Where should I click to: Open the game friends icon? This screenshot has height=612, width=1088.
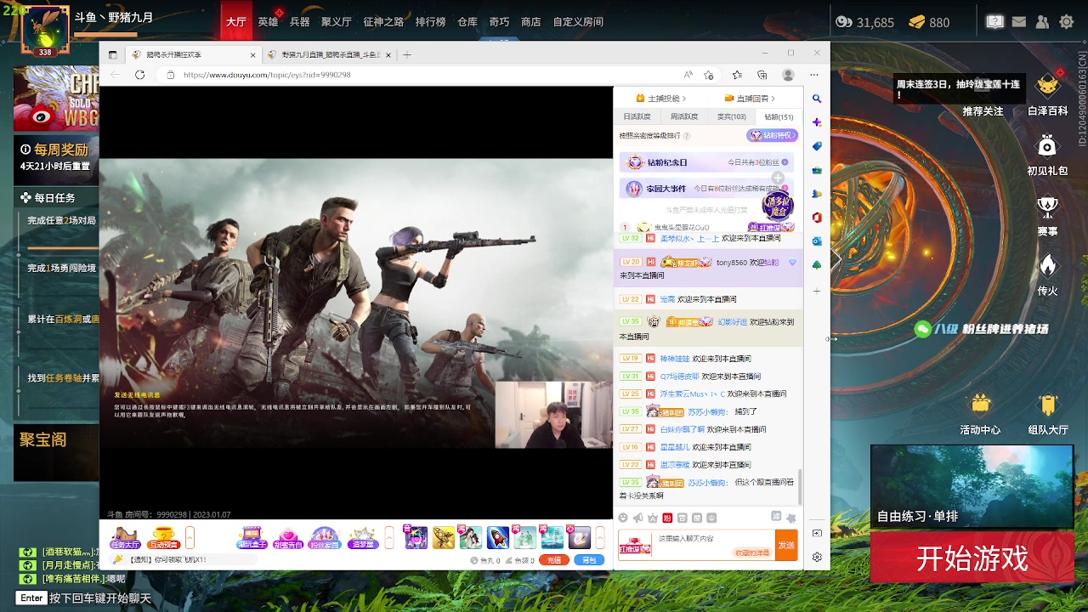pos(1042,22)
